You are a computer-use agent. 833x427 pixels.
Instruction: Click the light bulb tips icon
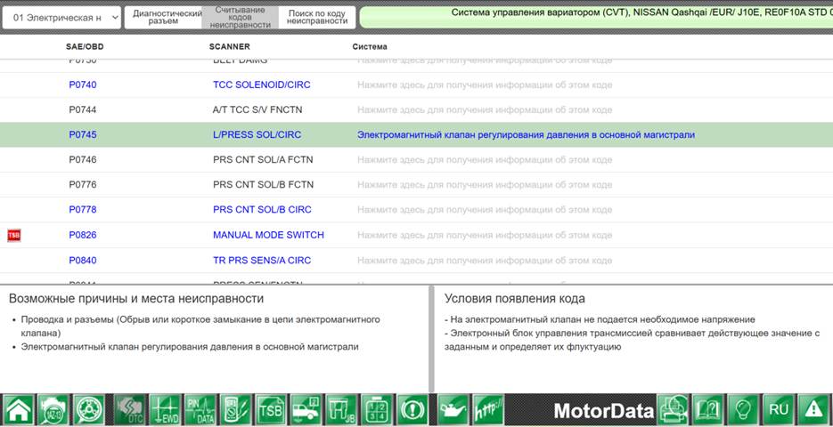(743, 409)
